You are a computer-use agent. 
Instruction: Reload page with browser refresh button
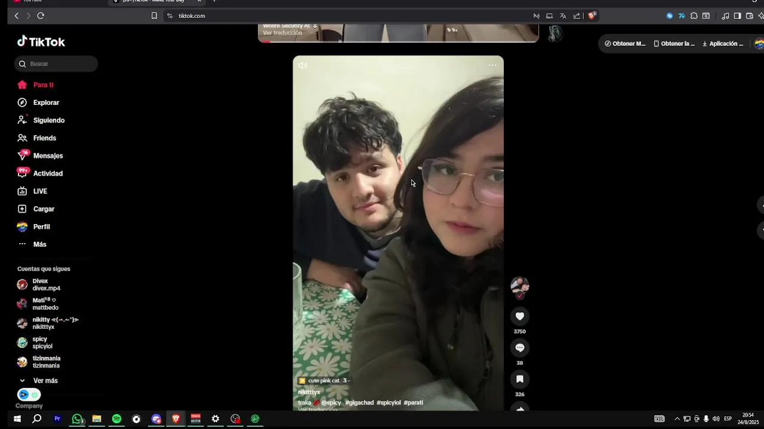pos(41,16)
